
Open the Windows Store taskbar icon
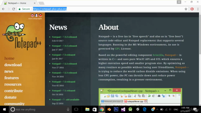pyautogui.click(x=95, y=110)
